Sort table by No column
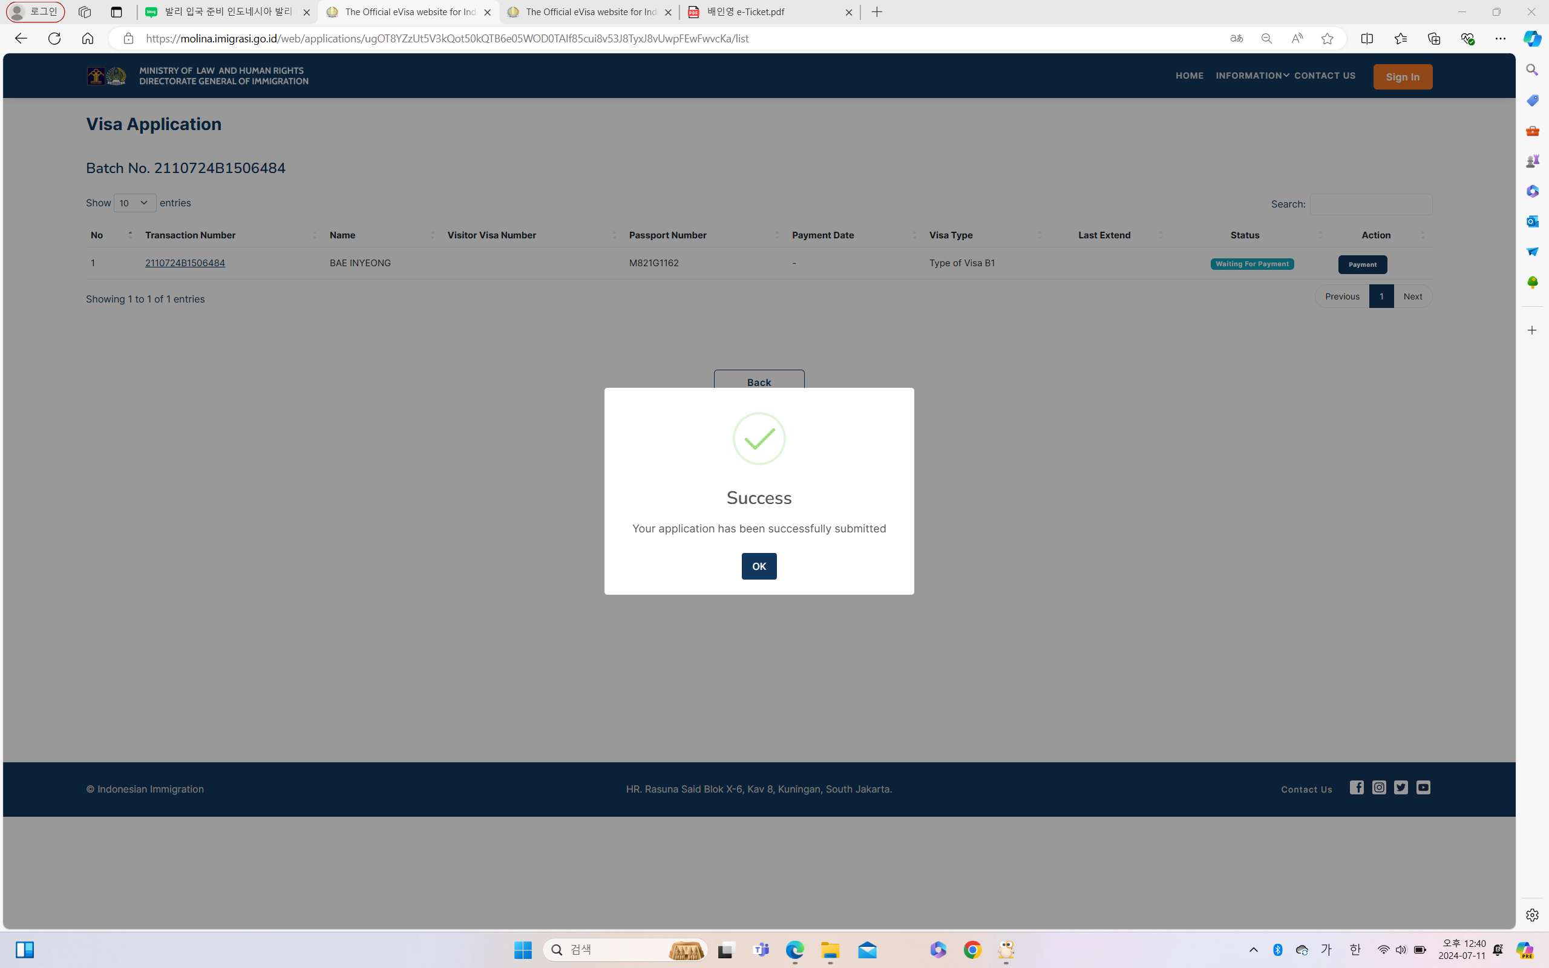 click(x=111, y=235)
